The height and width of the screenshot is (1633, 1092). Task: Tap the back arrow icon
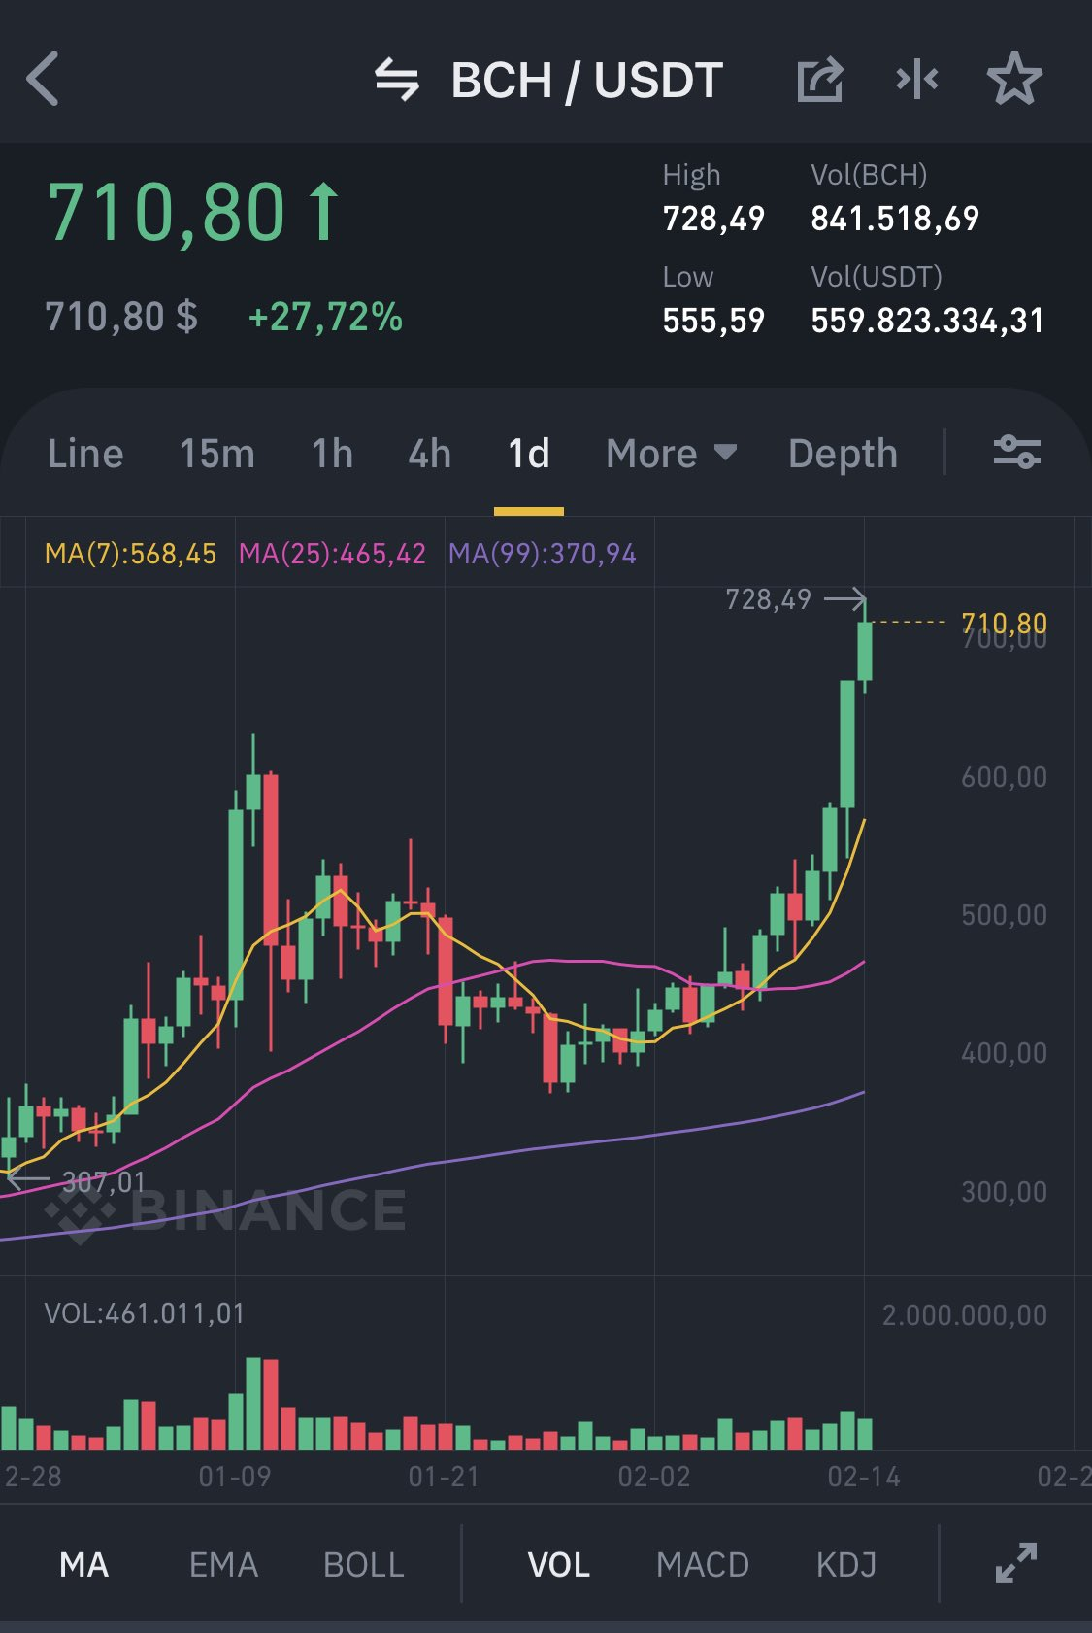(x=44, y=79)
